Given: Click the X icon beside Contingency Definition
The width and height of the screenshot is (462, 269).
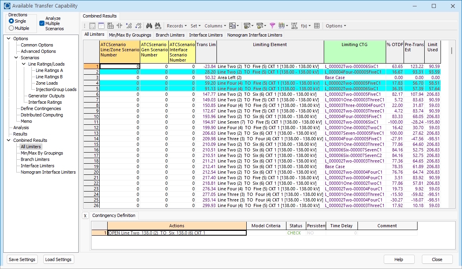Looking at the screenshot, I should tap(85, 216).
